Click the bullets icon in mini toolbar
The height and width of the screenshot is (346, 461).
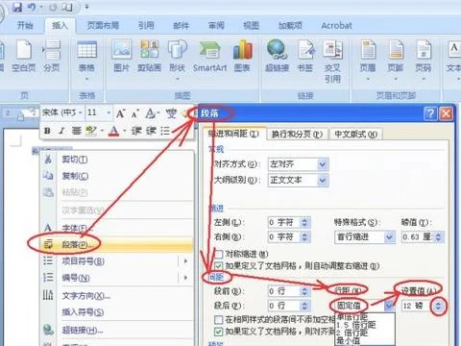(165, 131)
